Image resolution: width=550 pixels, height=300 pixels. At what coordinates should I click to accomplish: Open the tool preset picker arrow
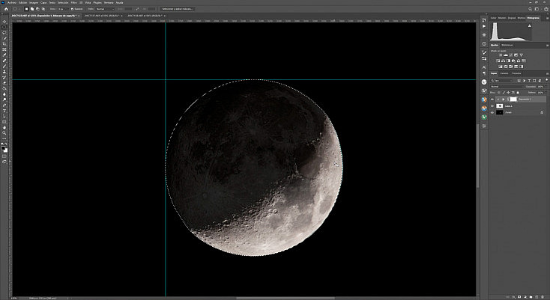pyautogui.click(x=19, y=9)
